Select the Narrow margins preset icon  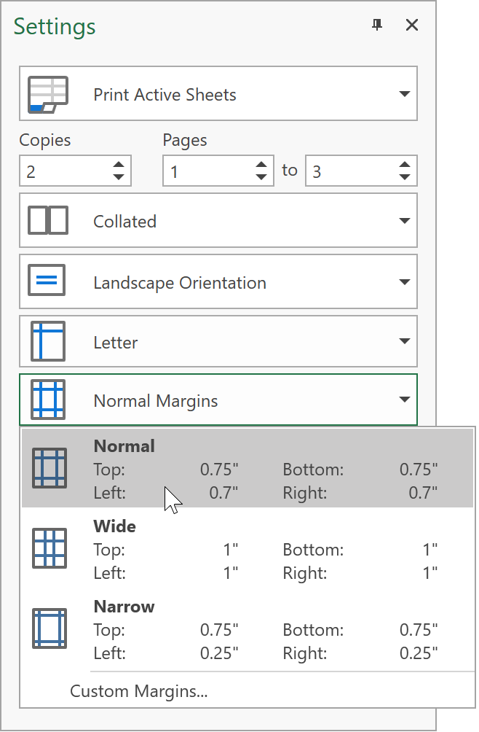pos(50,628)
